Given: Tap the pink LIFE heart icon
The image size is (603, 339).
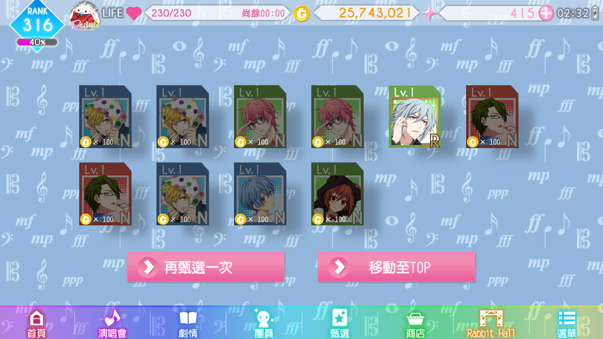Looking at the screenshot, I should 134,13.
